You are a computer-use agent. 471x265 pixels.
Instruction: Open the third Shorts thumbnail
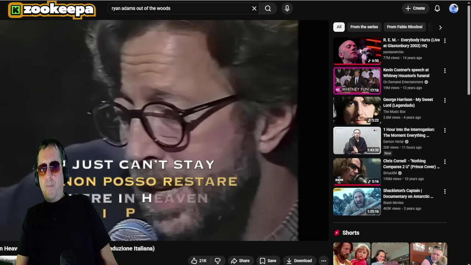coord(428,254)
